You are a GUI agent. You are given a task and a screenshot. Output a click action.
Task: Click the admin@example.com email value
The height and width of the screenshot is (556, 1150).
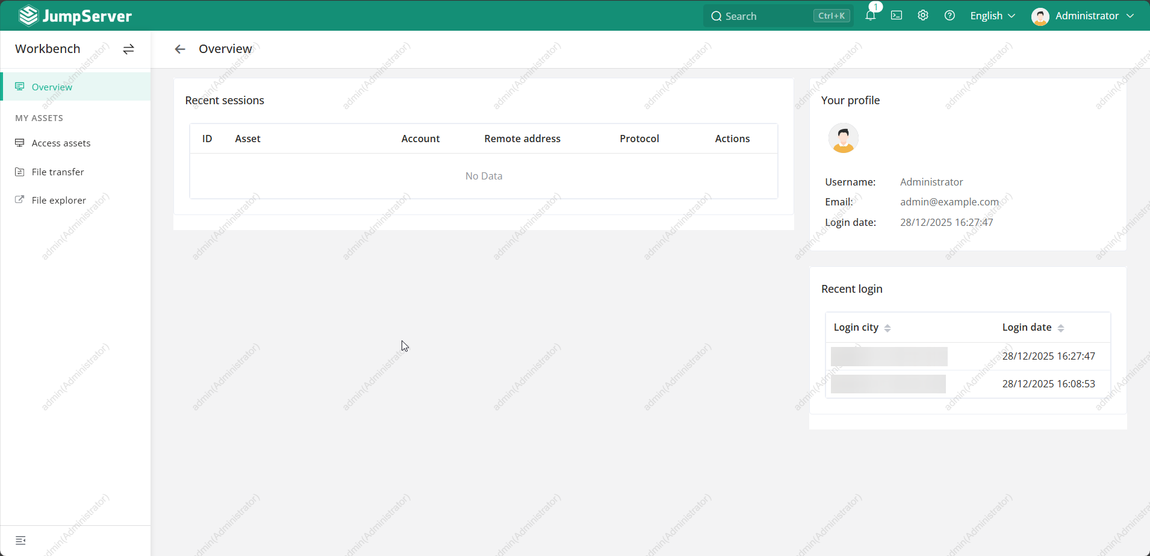coord(949,202)
